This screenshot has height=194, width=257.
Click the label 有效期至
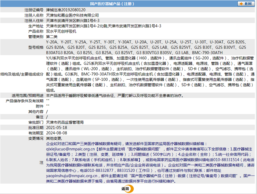coord(36,133)
